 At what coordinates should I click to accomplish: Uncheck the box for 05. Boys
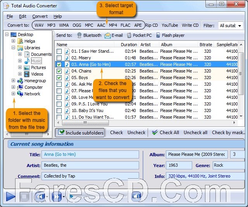59,78
